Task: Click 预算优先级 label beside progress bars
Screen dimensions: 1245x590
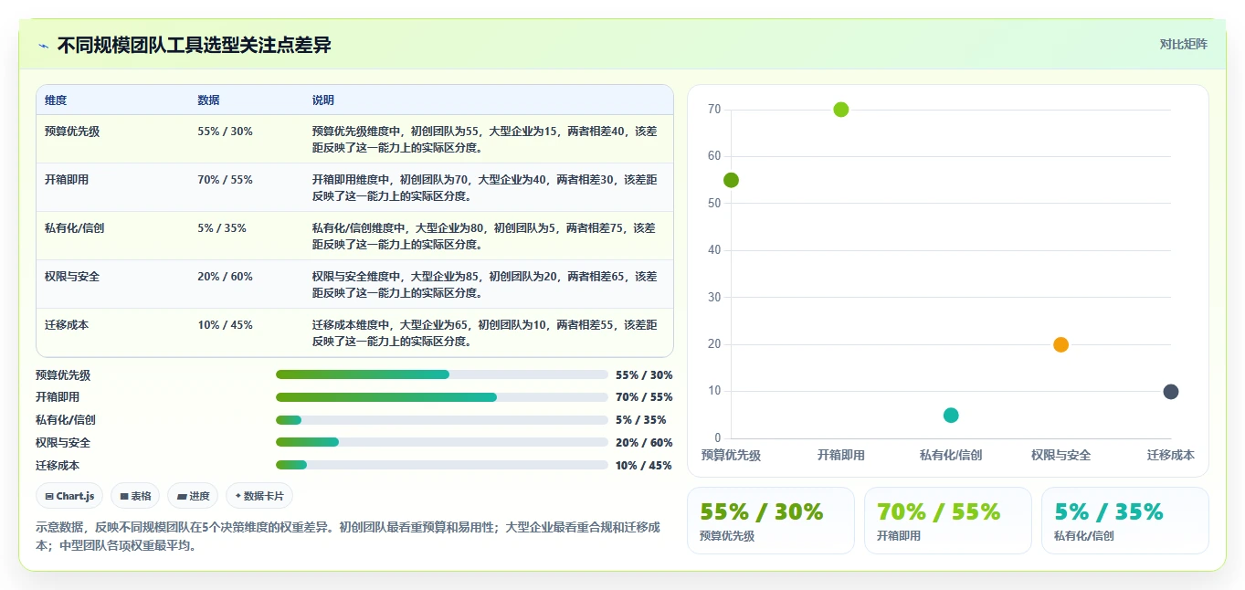Action: [x=63, y=375]
